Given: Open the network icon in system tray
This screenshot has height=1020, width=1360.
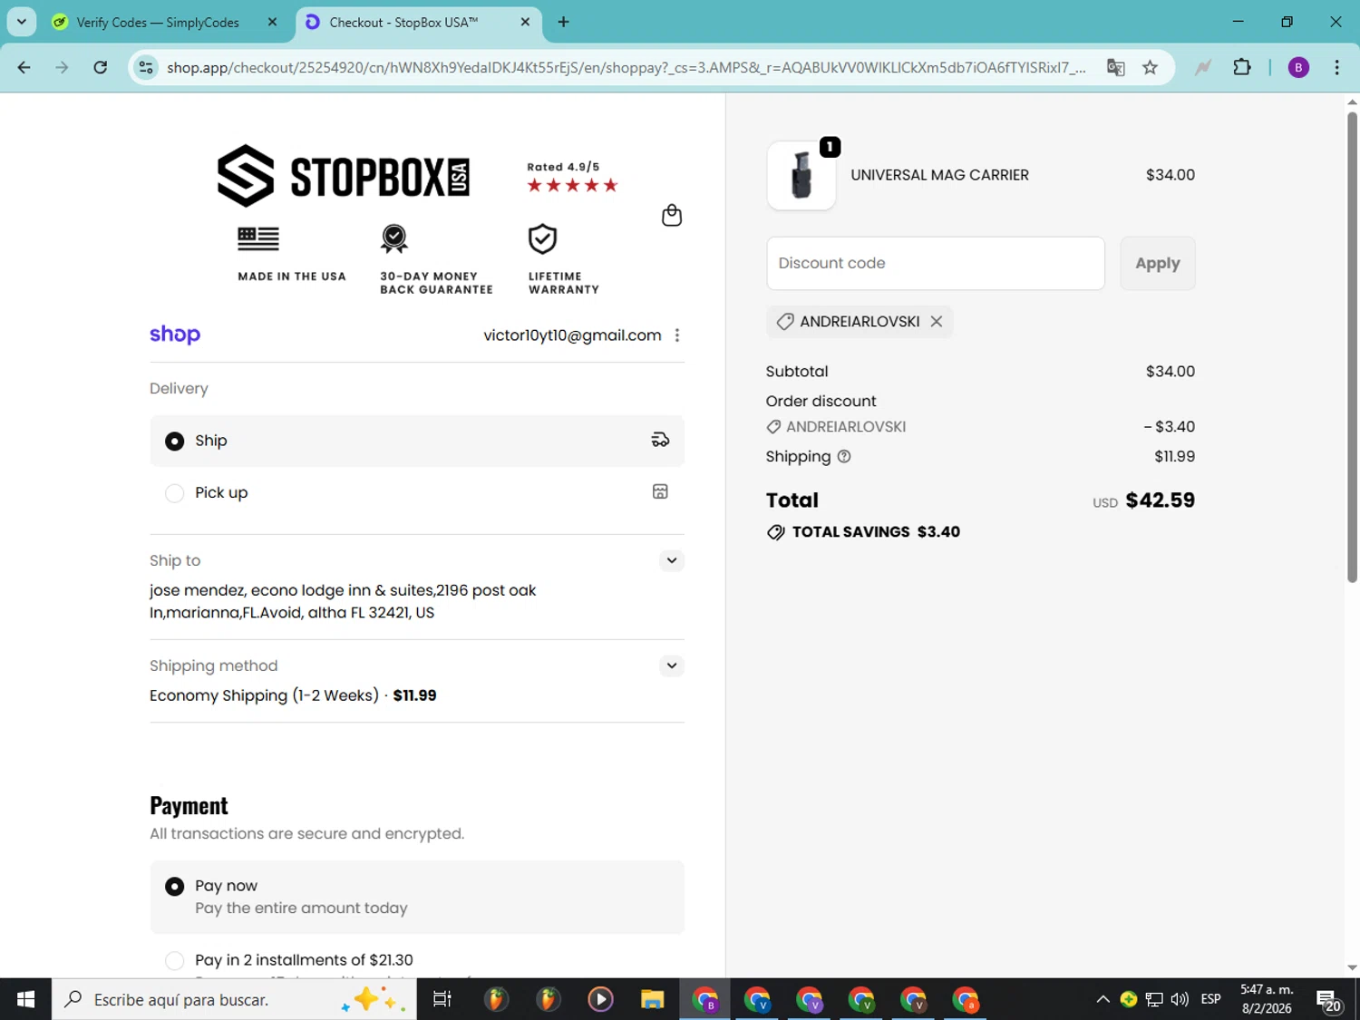Looking at the screenshot, I should point(1154,999).
